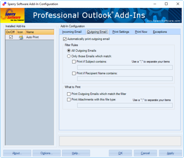Click the Name column header

point(40,32)
